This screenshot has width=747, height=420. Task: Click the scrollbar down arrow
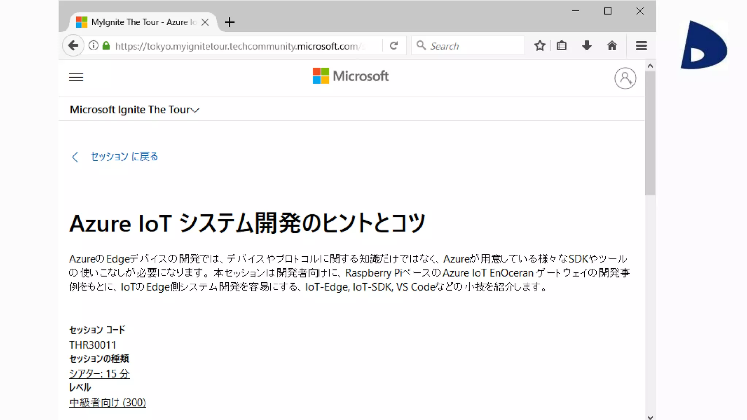(x=650, y=417)
